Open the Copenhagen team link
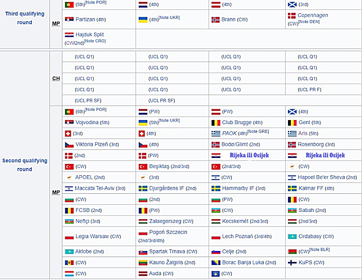 click(x=313, y=15)
